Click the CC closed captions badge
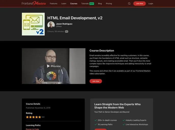The image size is (175, 130). click(x=67, y=31)
